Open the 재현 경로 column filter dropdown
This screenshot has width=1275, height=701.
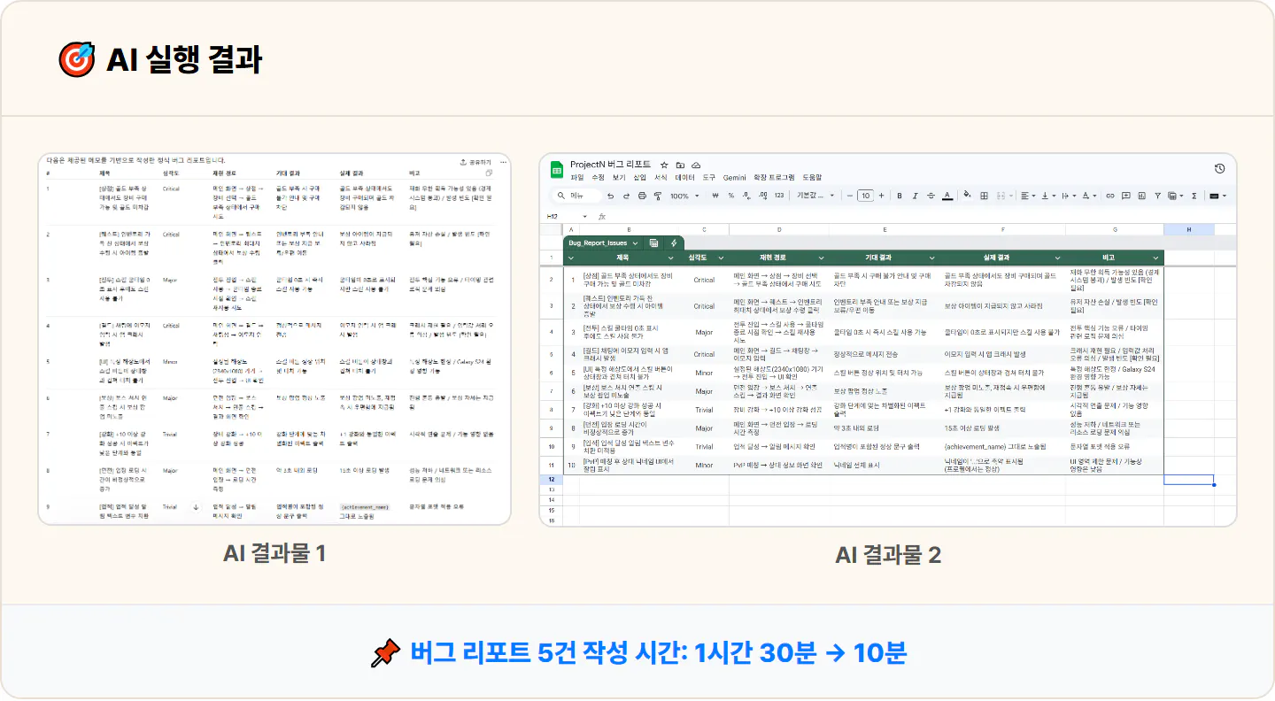(x=821, y=258)
